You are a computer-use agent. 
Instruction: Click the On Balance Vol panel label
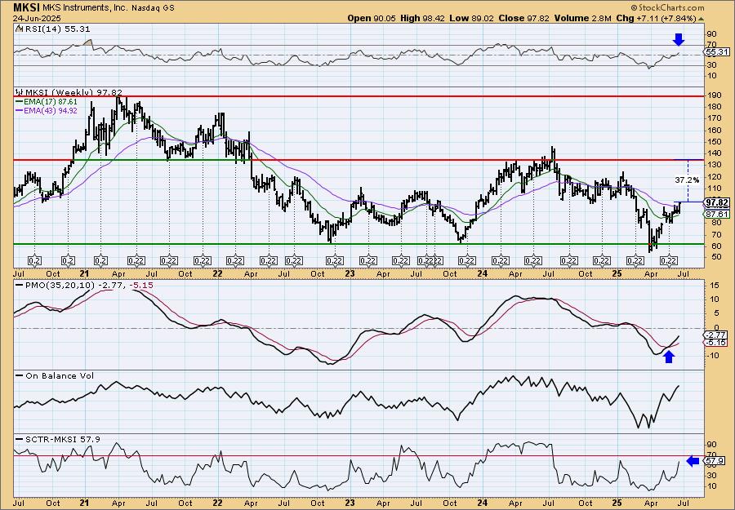[x=60, y=375]
